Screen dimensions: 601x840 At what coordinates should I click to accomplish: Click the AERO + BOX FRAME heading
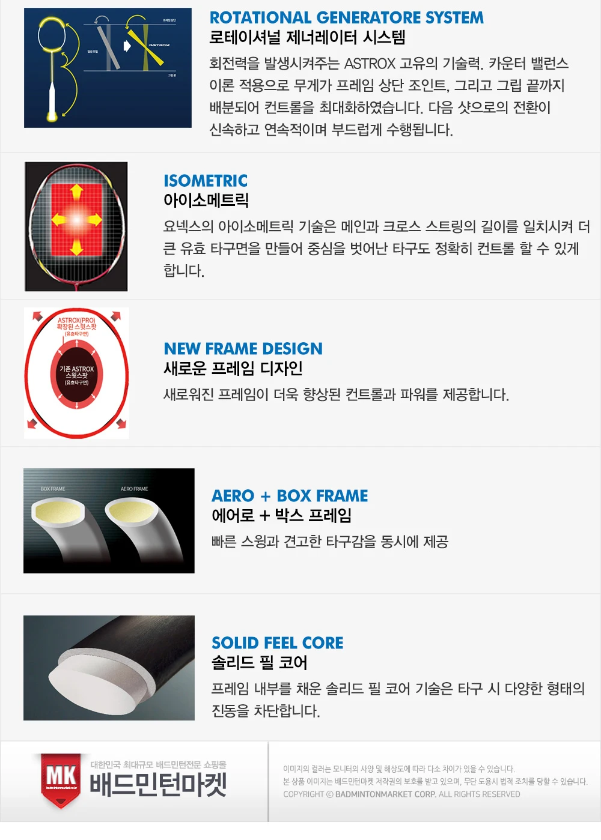pyautogui.click(x=290, y=496)
